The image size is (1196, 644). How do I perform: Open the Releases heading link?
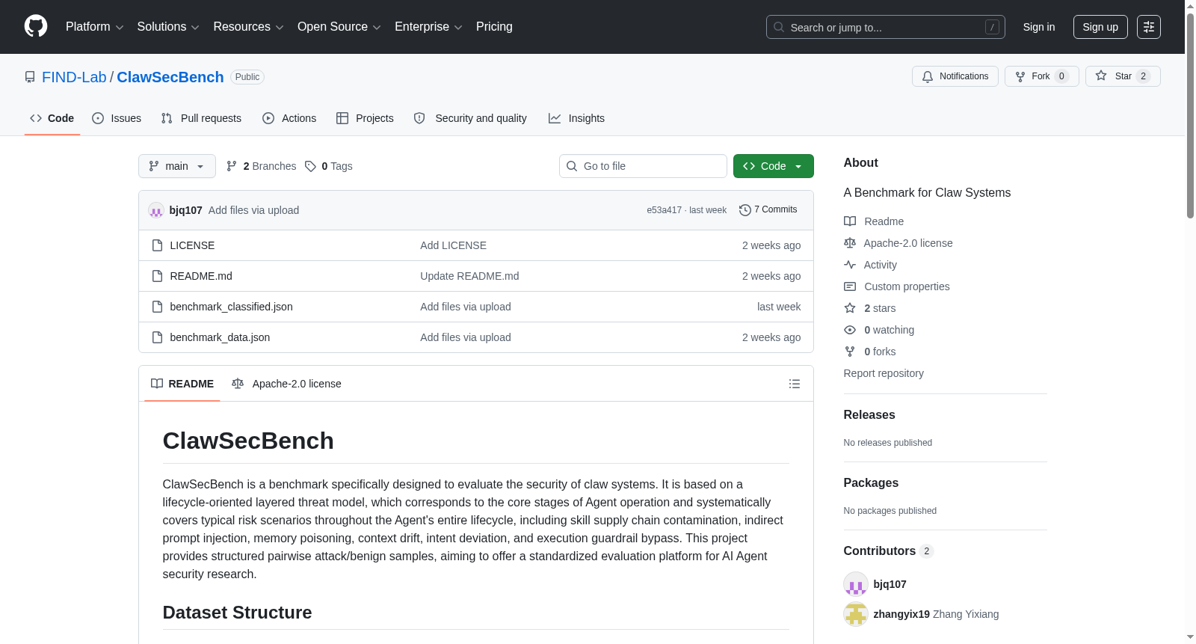coord(869,415)
